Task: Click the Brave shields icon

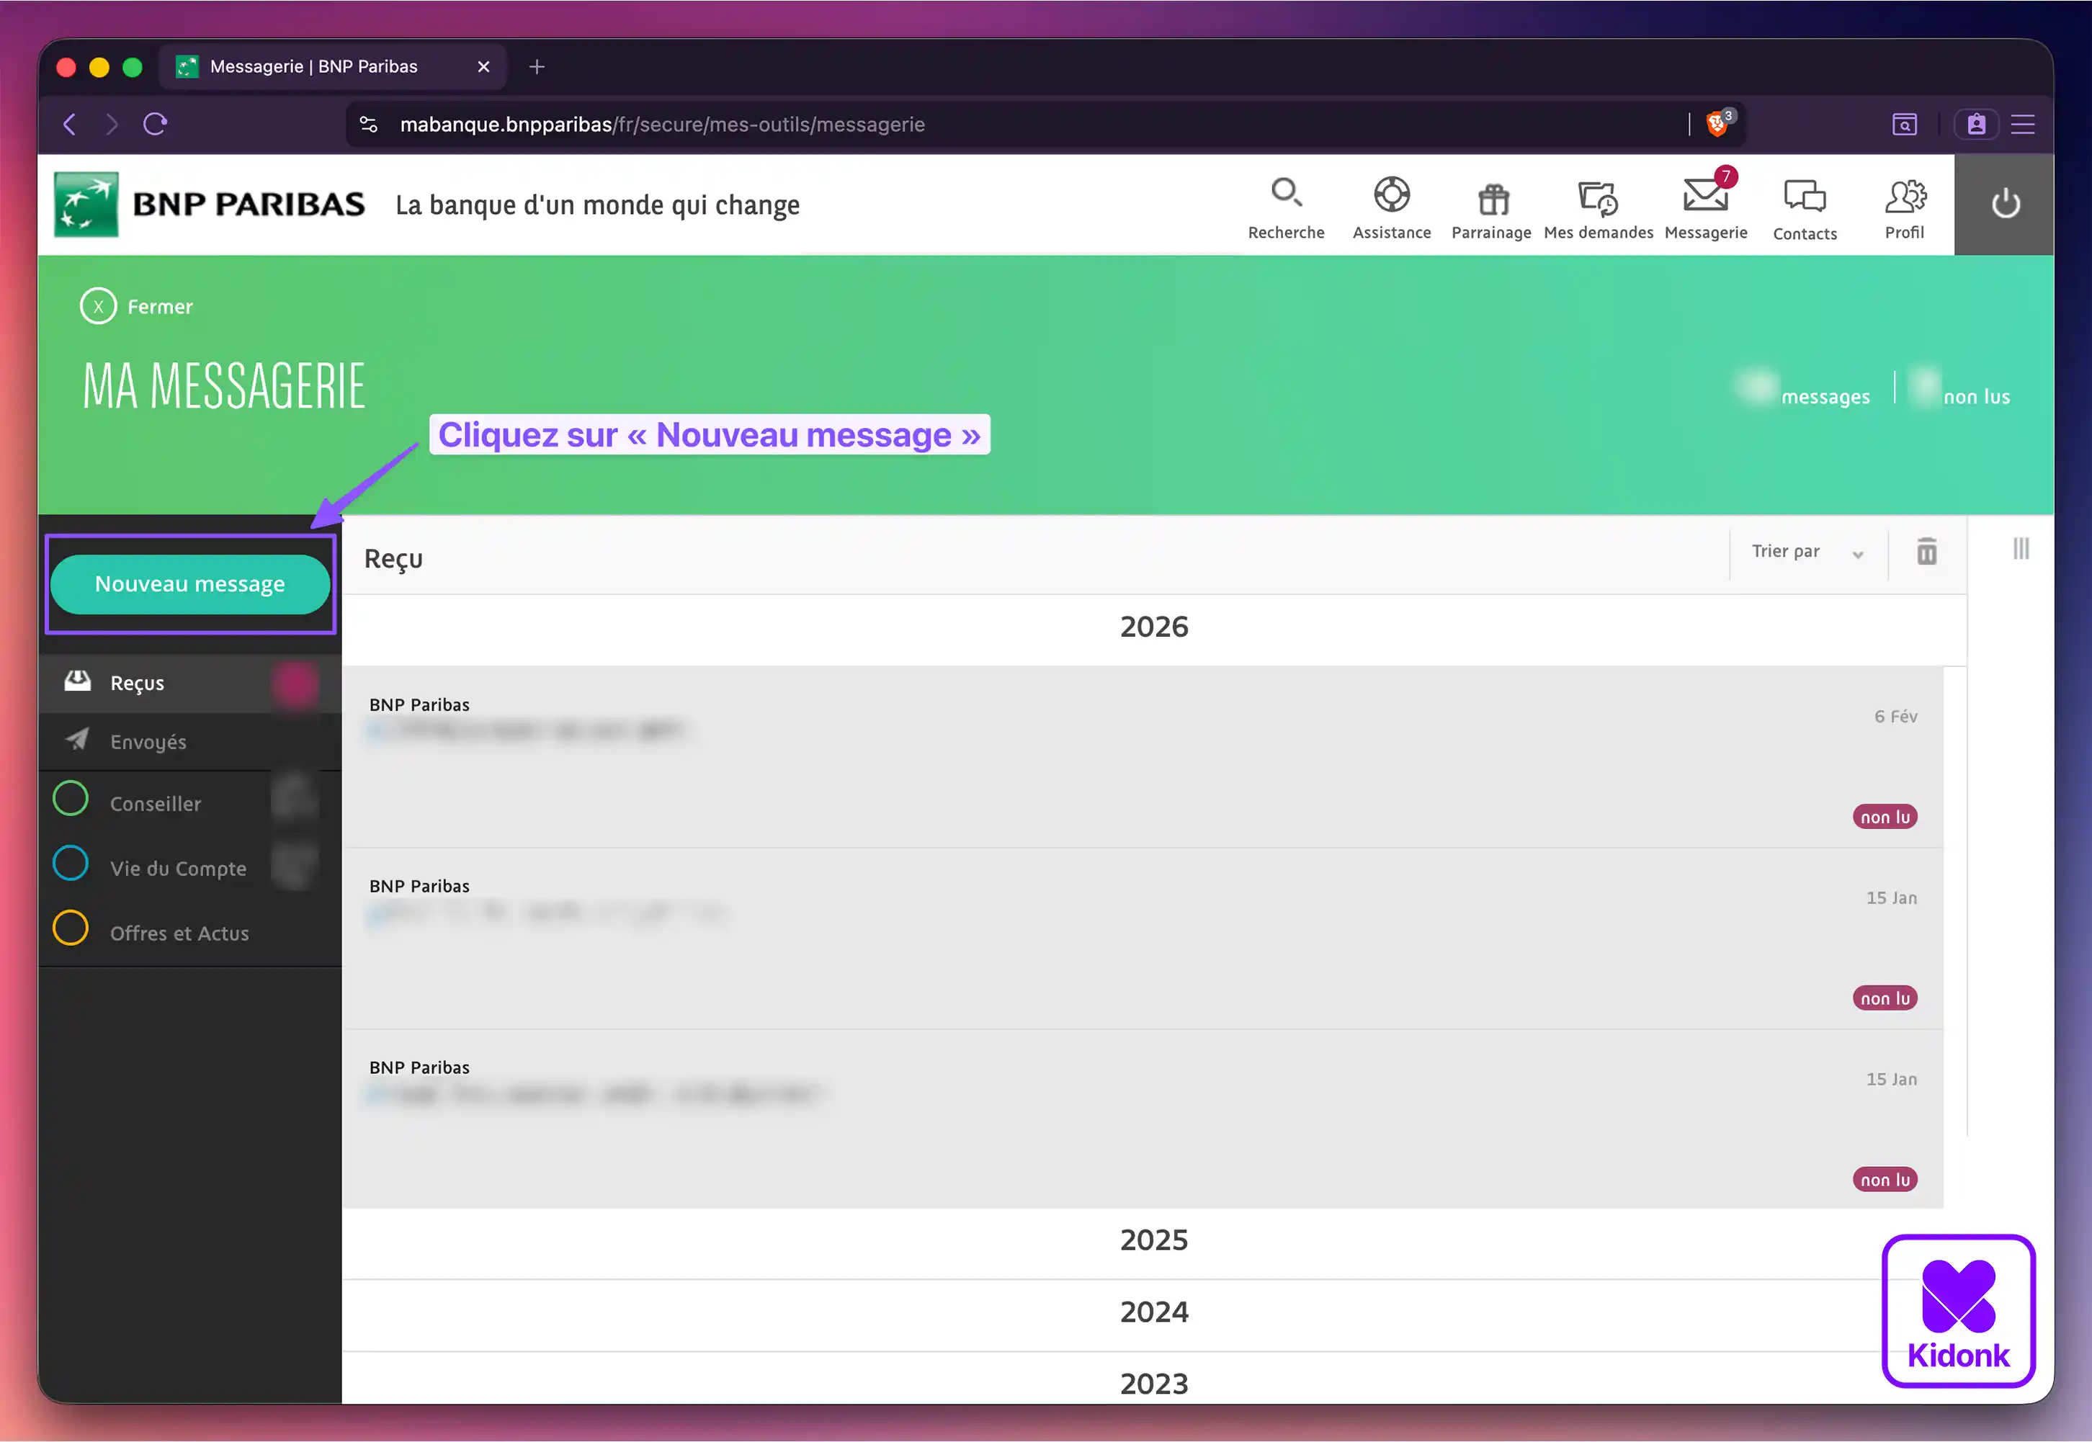Action: tap(1717, 124)
